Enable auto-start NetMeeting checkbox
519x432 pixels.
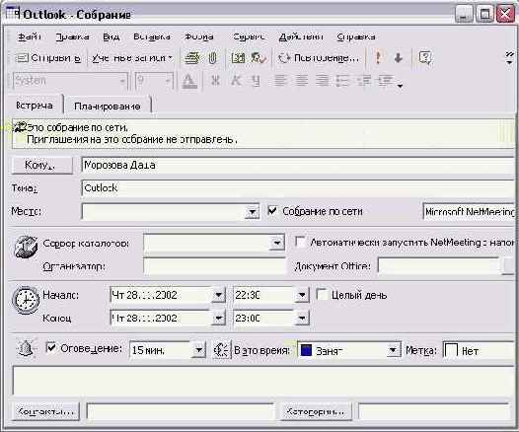pos(300,242)
